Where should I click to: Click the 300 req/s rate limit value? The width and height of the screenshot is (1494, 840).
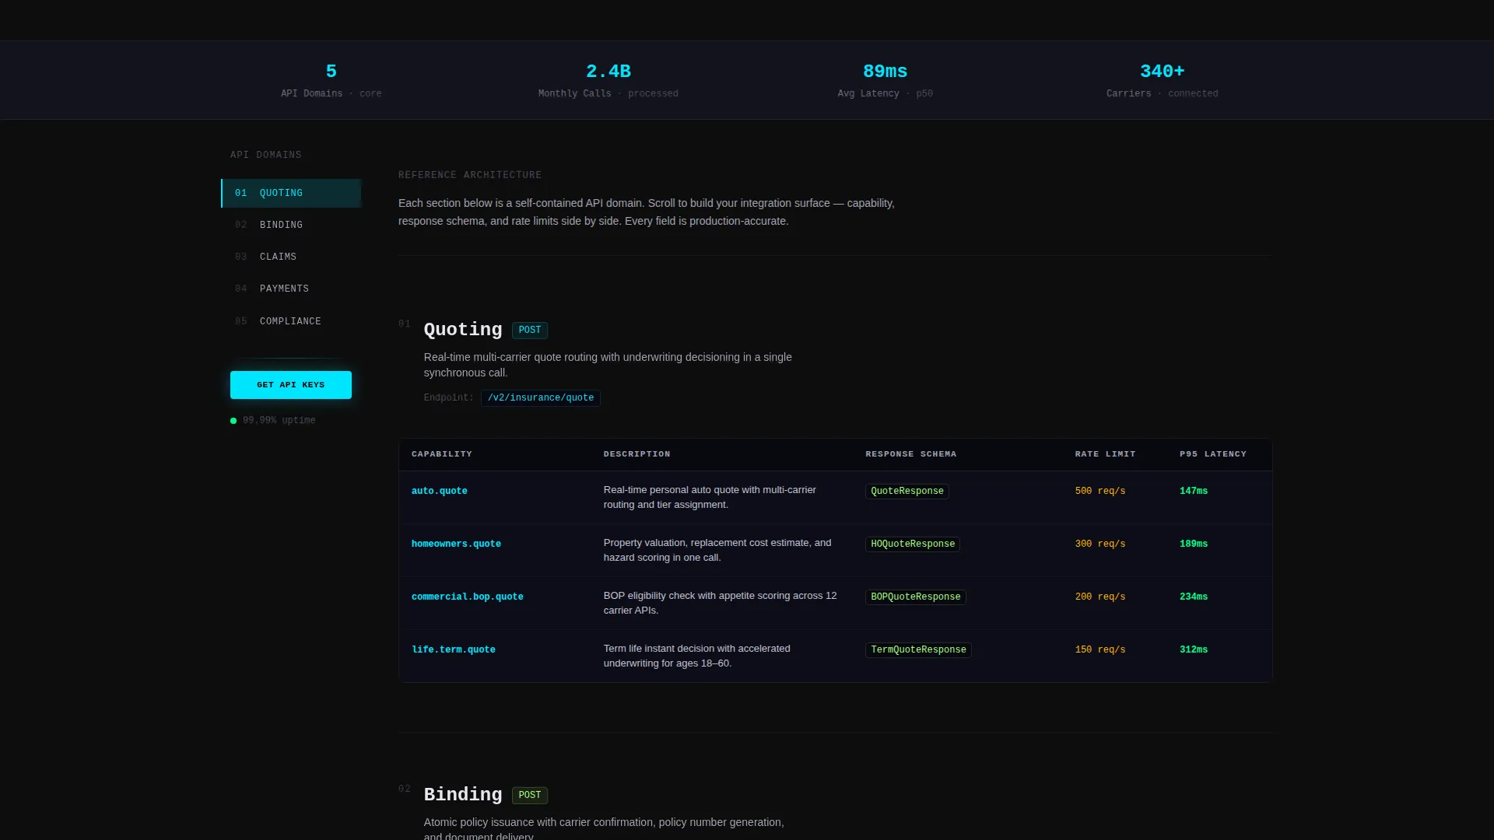pyautogui.click(x=1100, y=544)
